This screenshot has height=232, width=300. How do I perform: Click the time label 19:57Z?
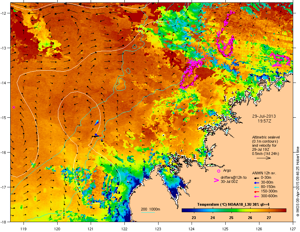pyautogui.click(x=264, y=121)
